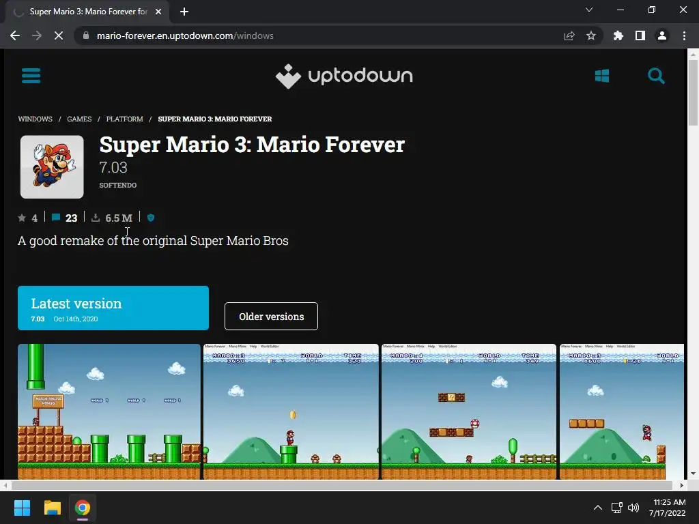699x524 pixels.
Task: Open a new browser tab
Action: (184, 12)
